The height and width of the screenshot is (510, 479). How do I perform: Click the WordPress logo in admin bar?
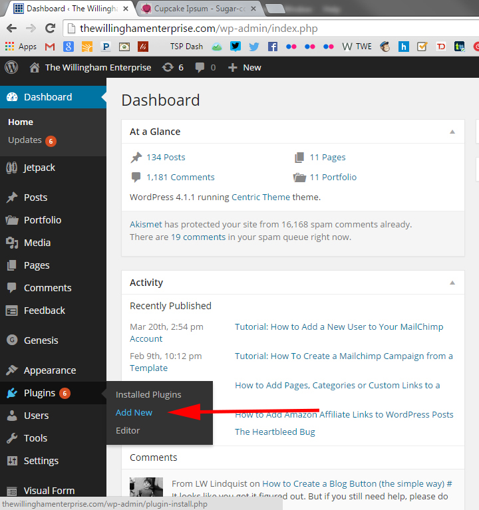[x=11, y=67]
